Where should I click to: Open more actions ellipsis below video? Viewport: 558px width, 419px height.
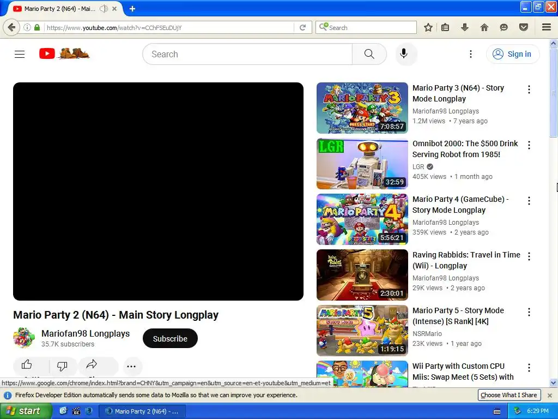point(131,366)
